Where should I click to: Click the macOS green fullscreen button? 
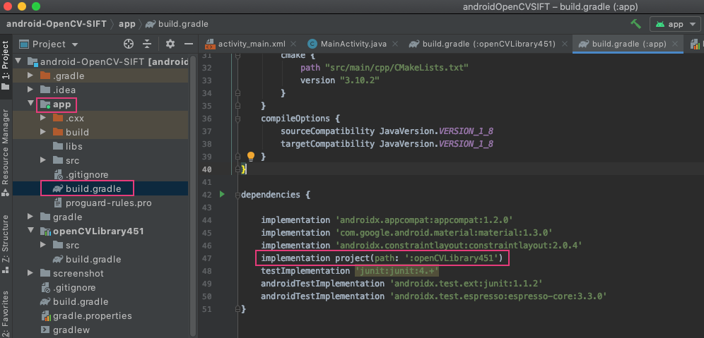36,7
